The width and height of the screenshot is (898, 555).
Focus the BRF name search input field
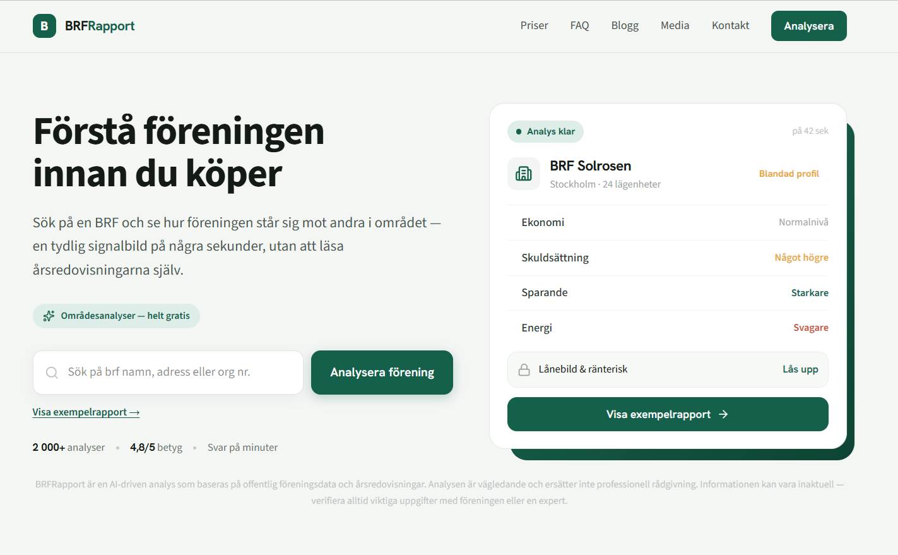click(x=168, y=373)
